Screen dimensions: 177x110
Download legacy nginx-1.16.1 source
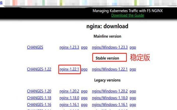(69, 104)
